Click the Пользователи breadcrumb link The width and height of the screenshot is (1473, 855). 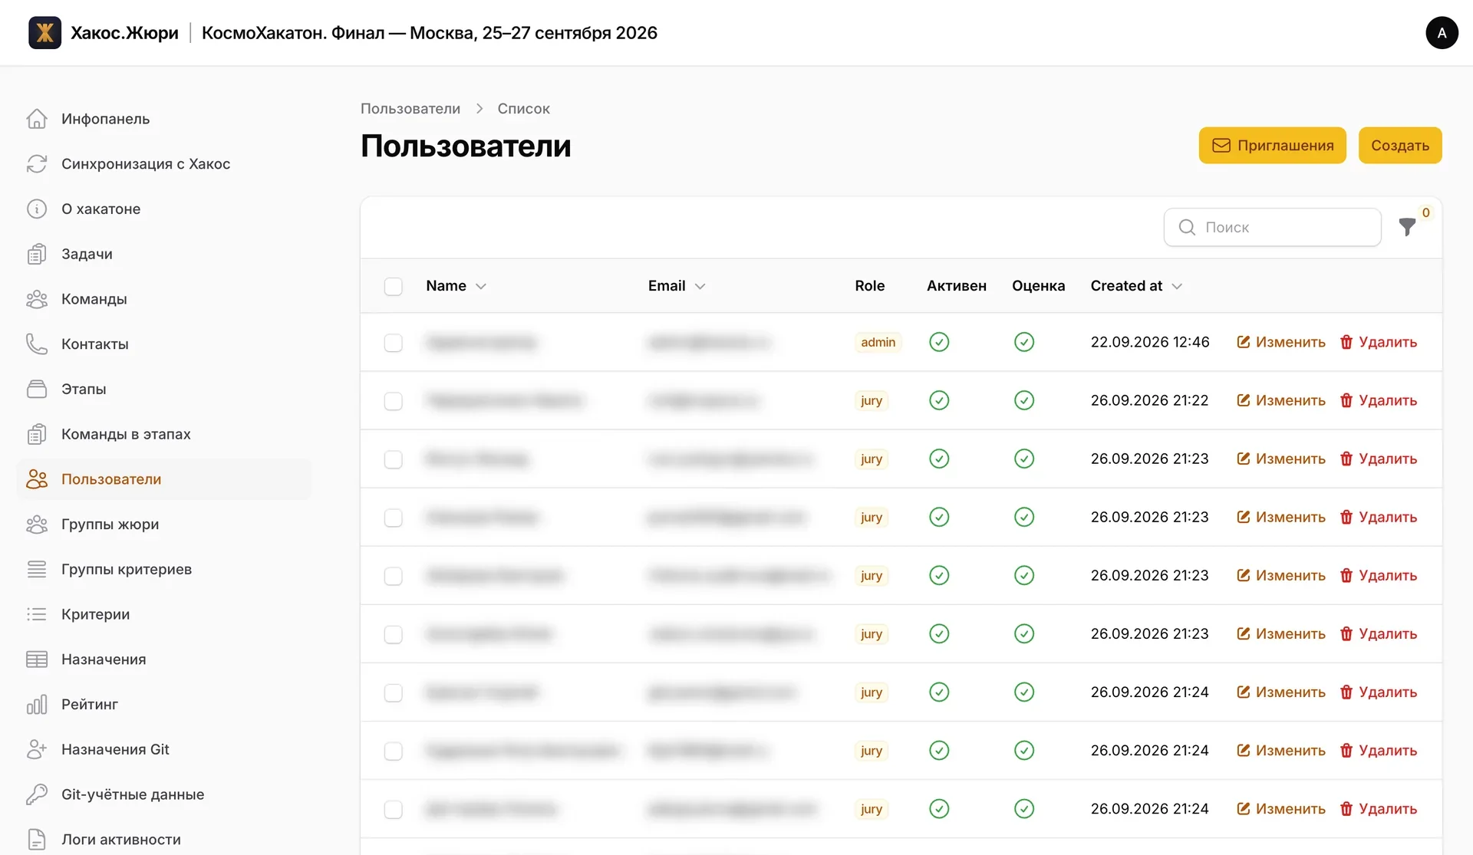coord(410,109)
